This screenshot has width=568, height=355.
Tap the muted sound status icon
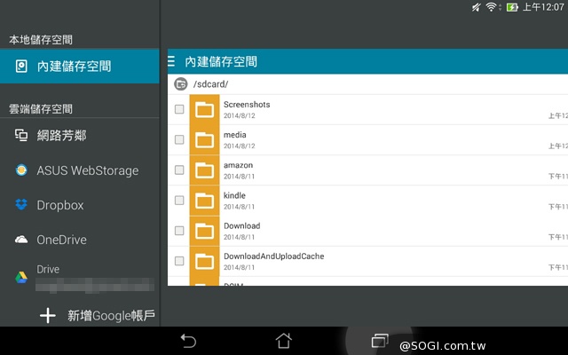point(476,7)
